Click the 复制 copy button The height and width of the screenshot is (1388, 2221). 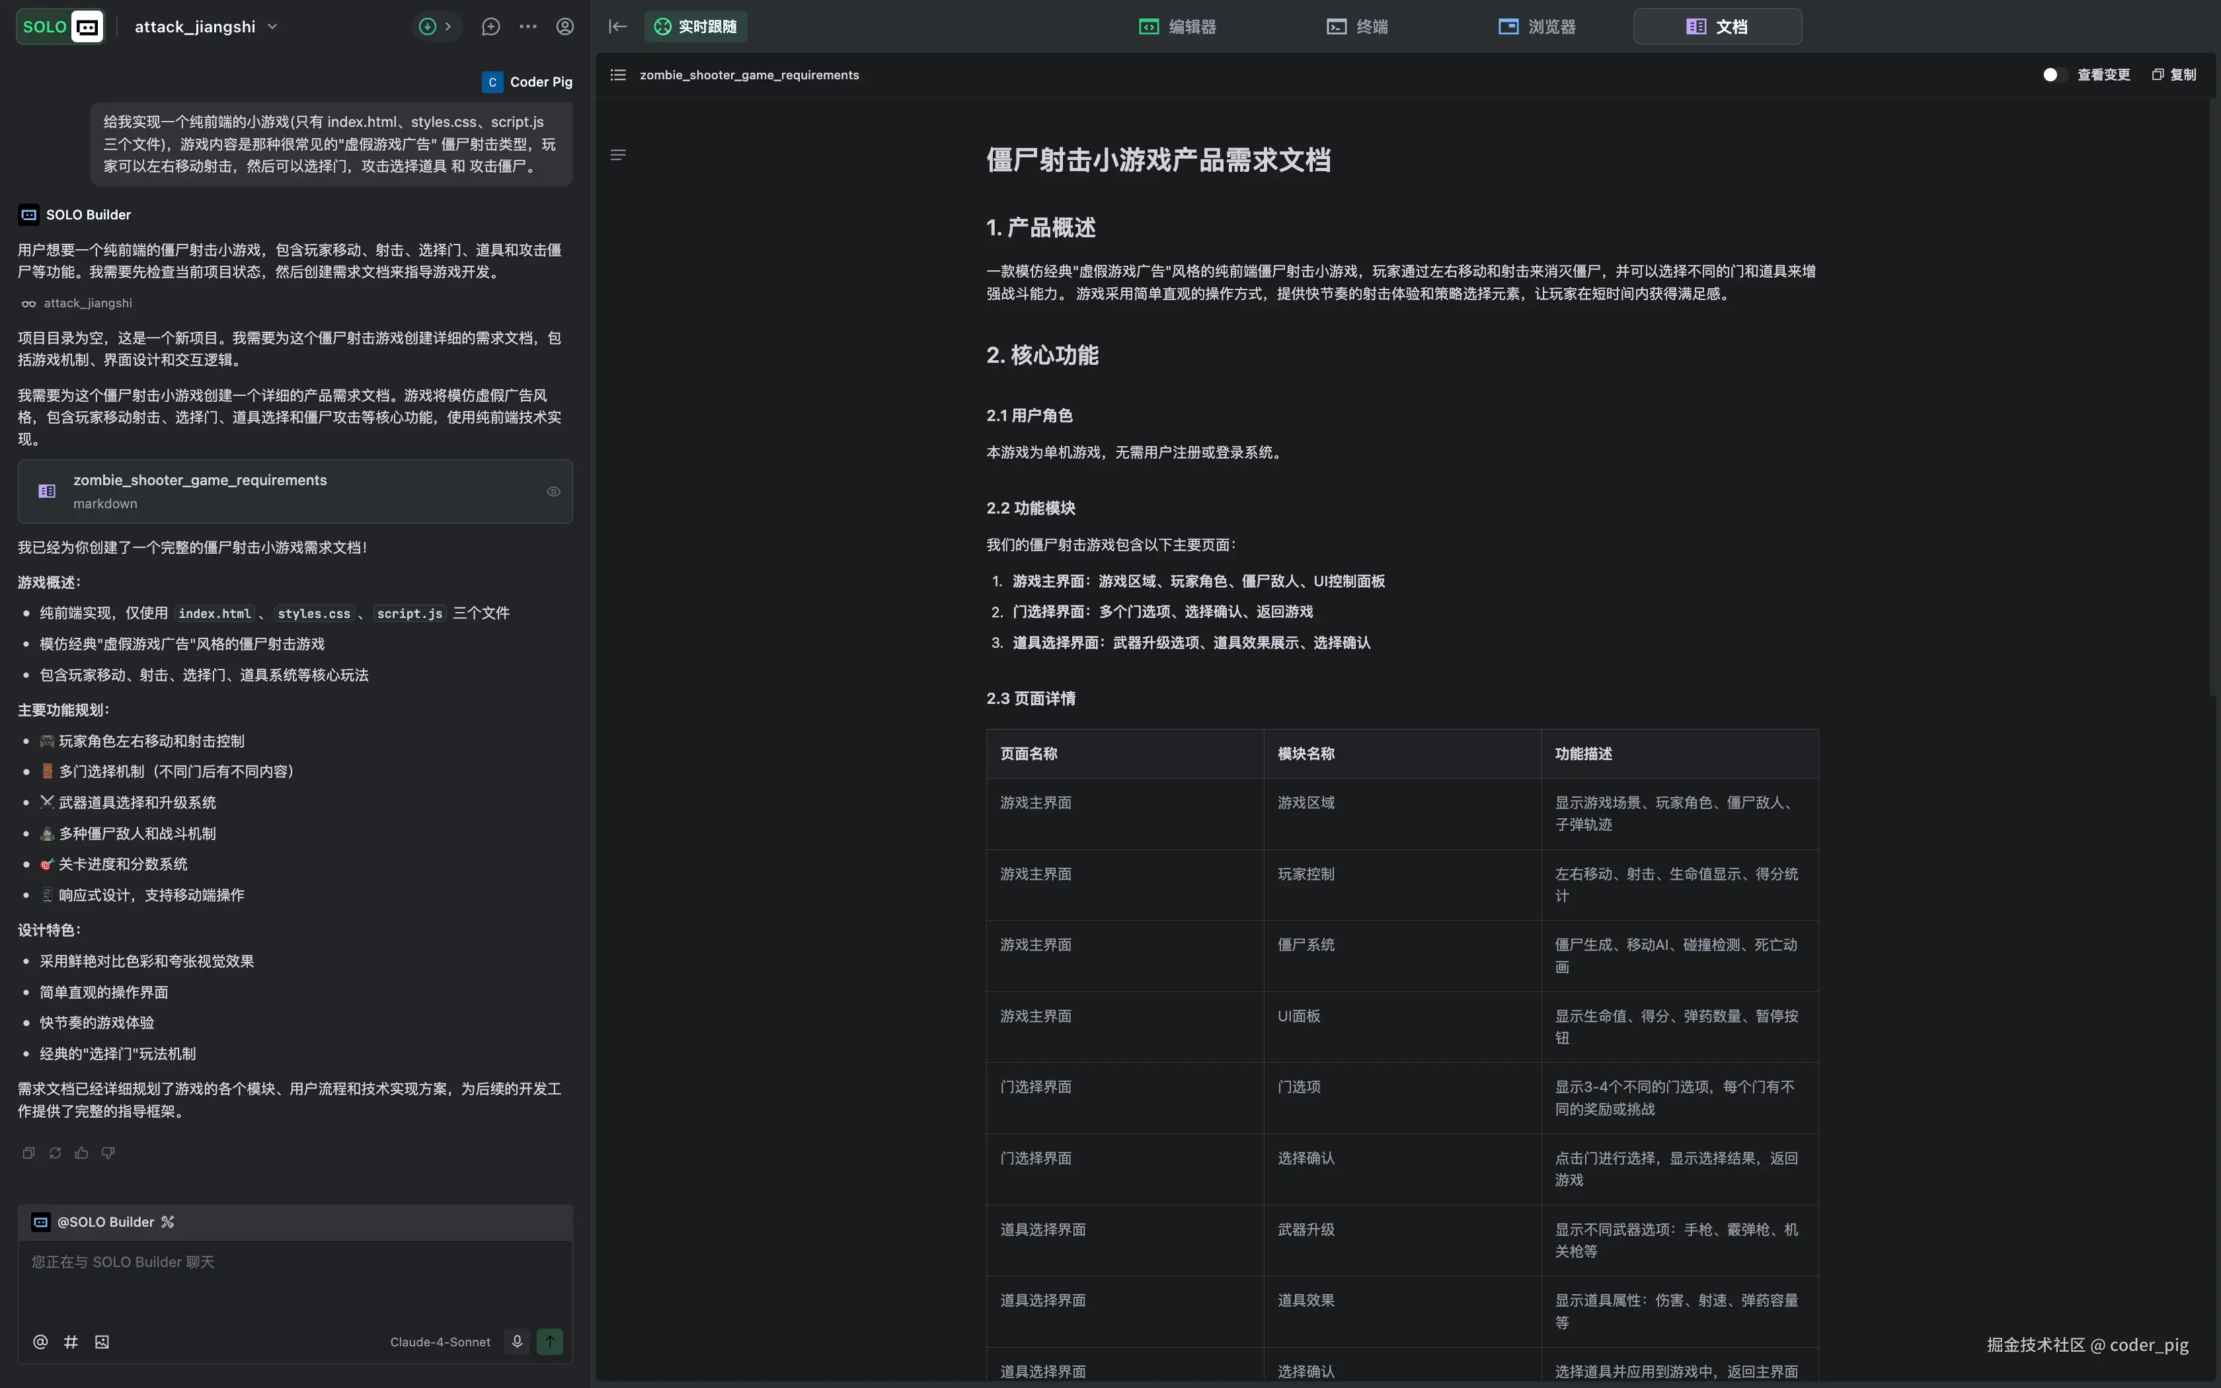pyautogui.click(x=2174, y=75)
